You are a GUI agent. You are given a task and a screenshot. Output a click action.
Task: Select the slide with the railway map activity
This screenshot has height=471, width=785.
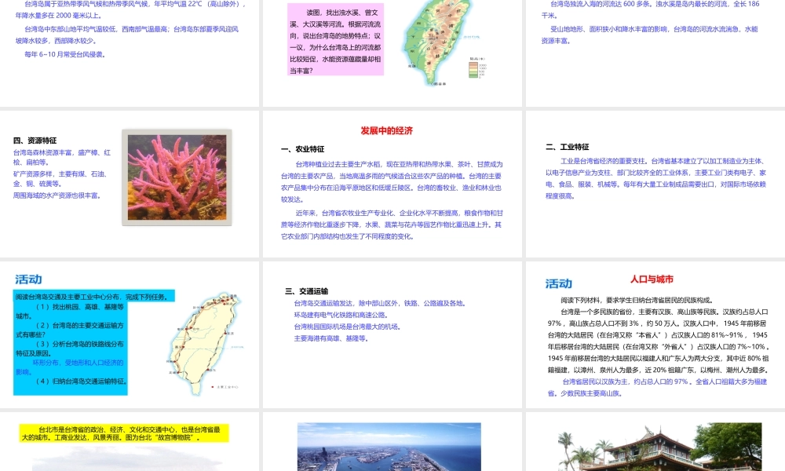click(x=130, y=334)
